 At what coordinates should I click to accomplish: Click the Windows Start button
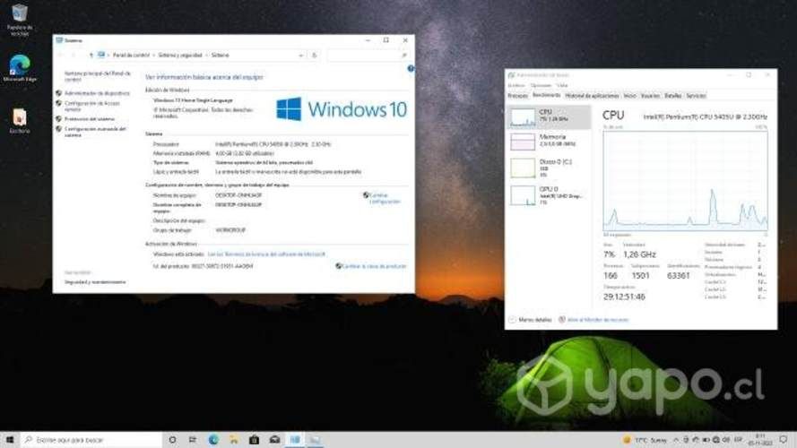[x=10, y=440]
